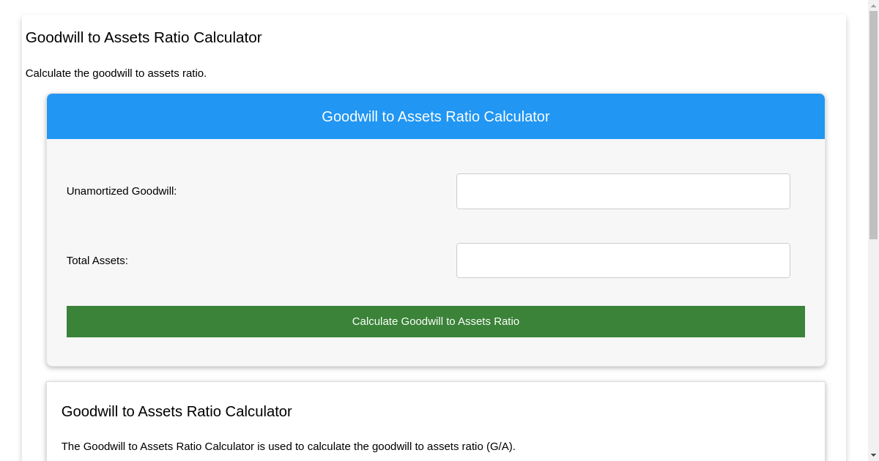This screenshot has height=461, width=879.
Task: Click the G/A ratio description sentence
Action: point(289,446)
